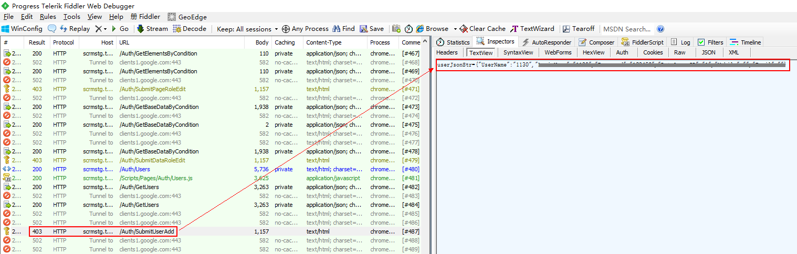Click the Stream mode toolbar button
Image resolution: width=797 pixels, height=254 pixels.
[x=152, y=29]
